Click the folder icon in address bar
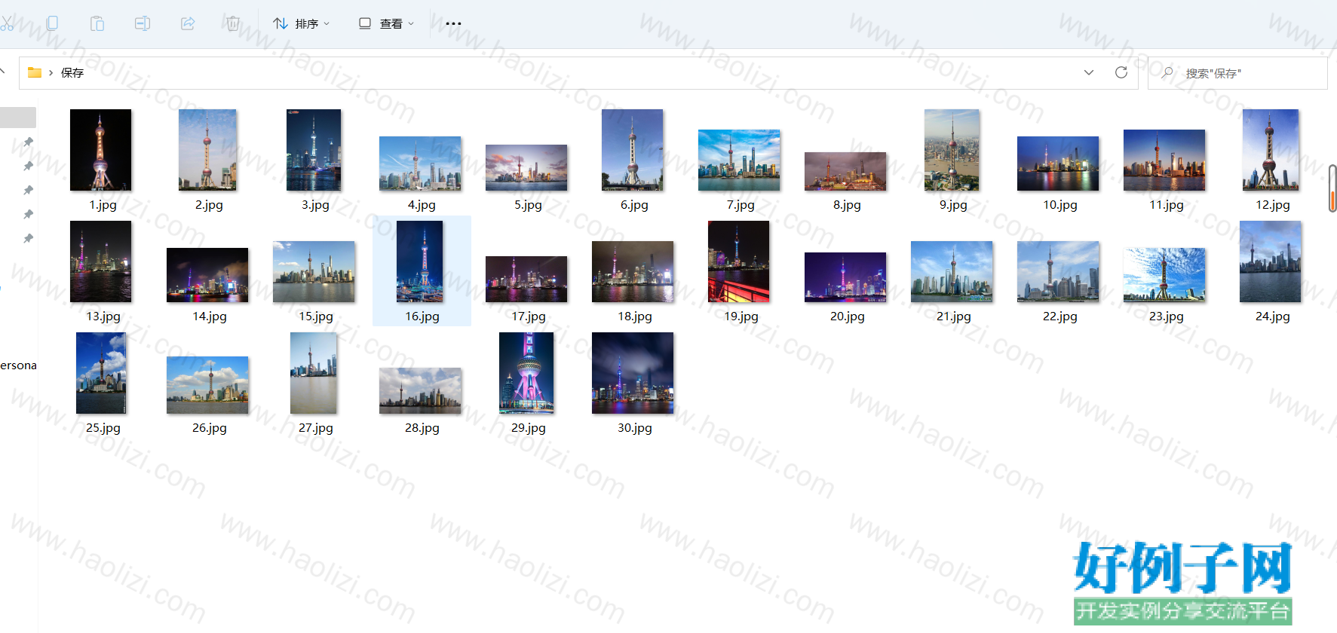 tap(35, 72)
